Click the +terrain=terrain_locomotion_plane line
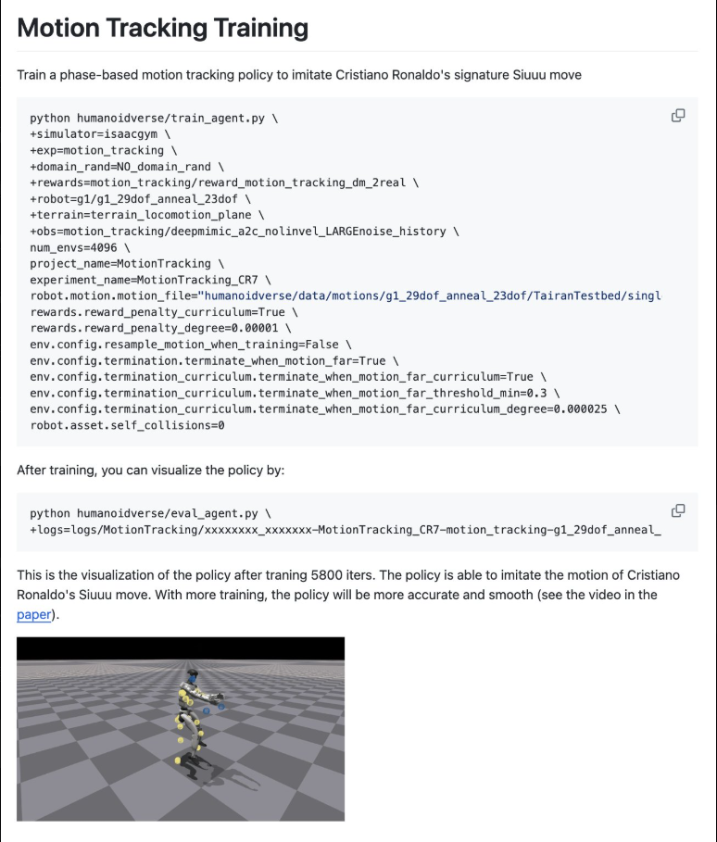 point(147,215)
